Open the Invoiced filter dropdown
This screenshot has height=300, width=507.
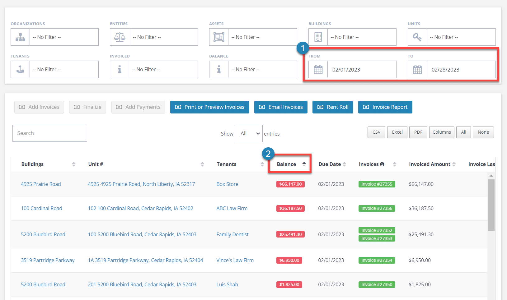tap(163, 69)
